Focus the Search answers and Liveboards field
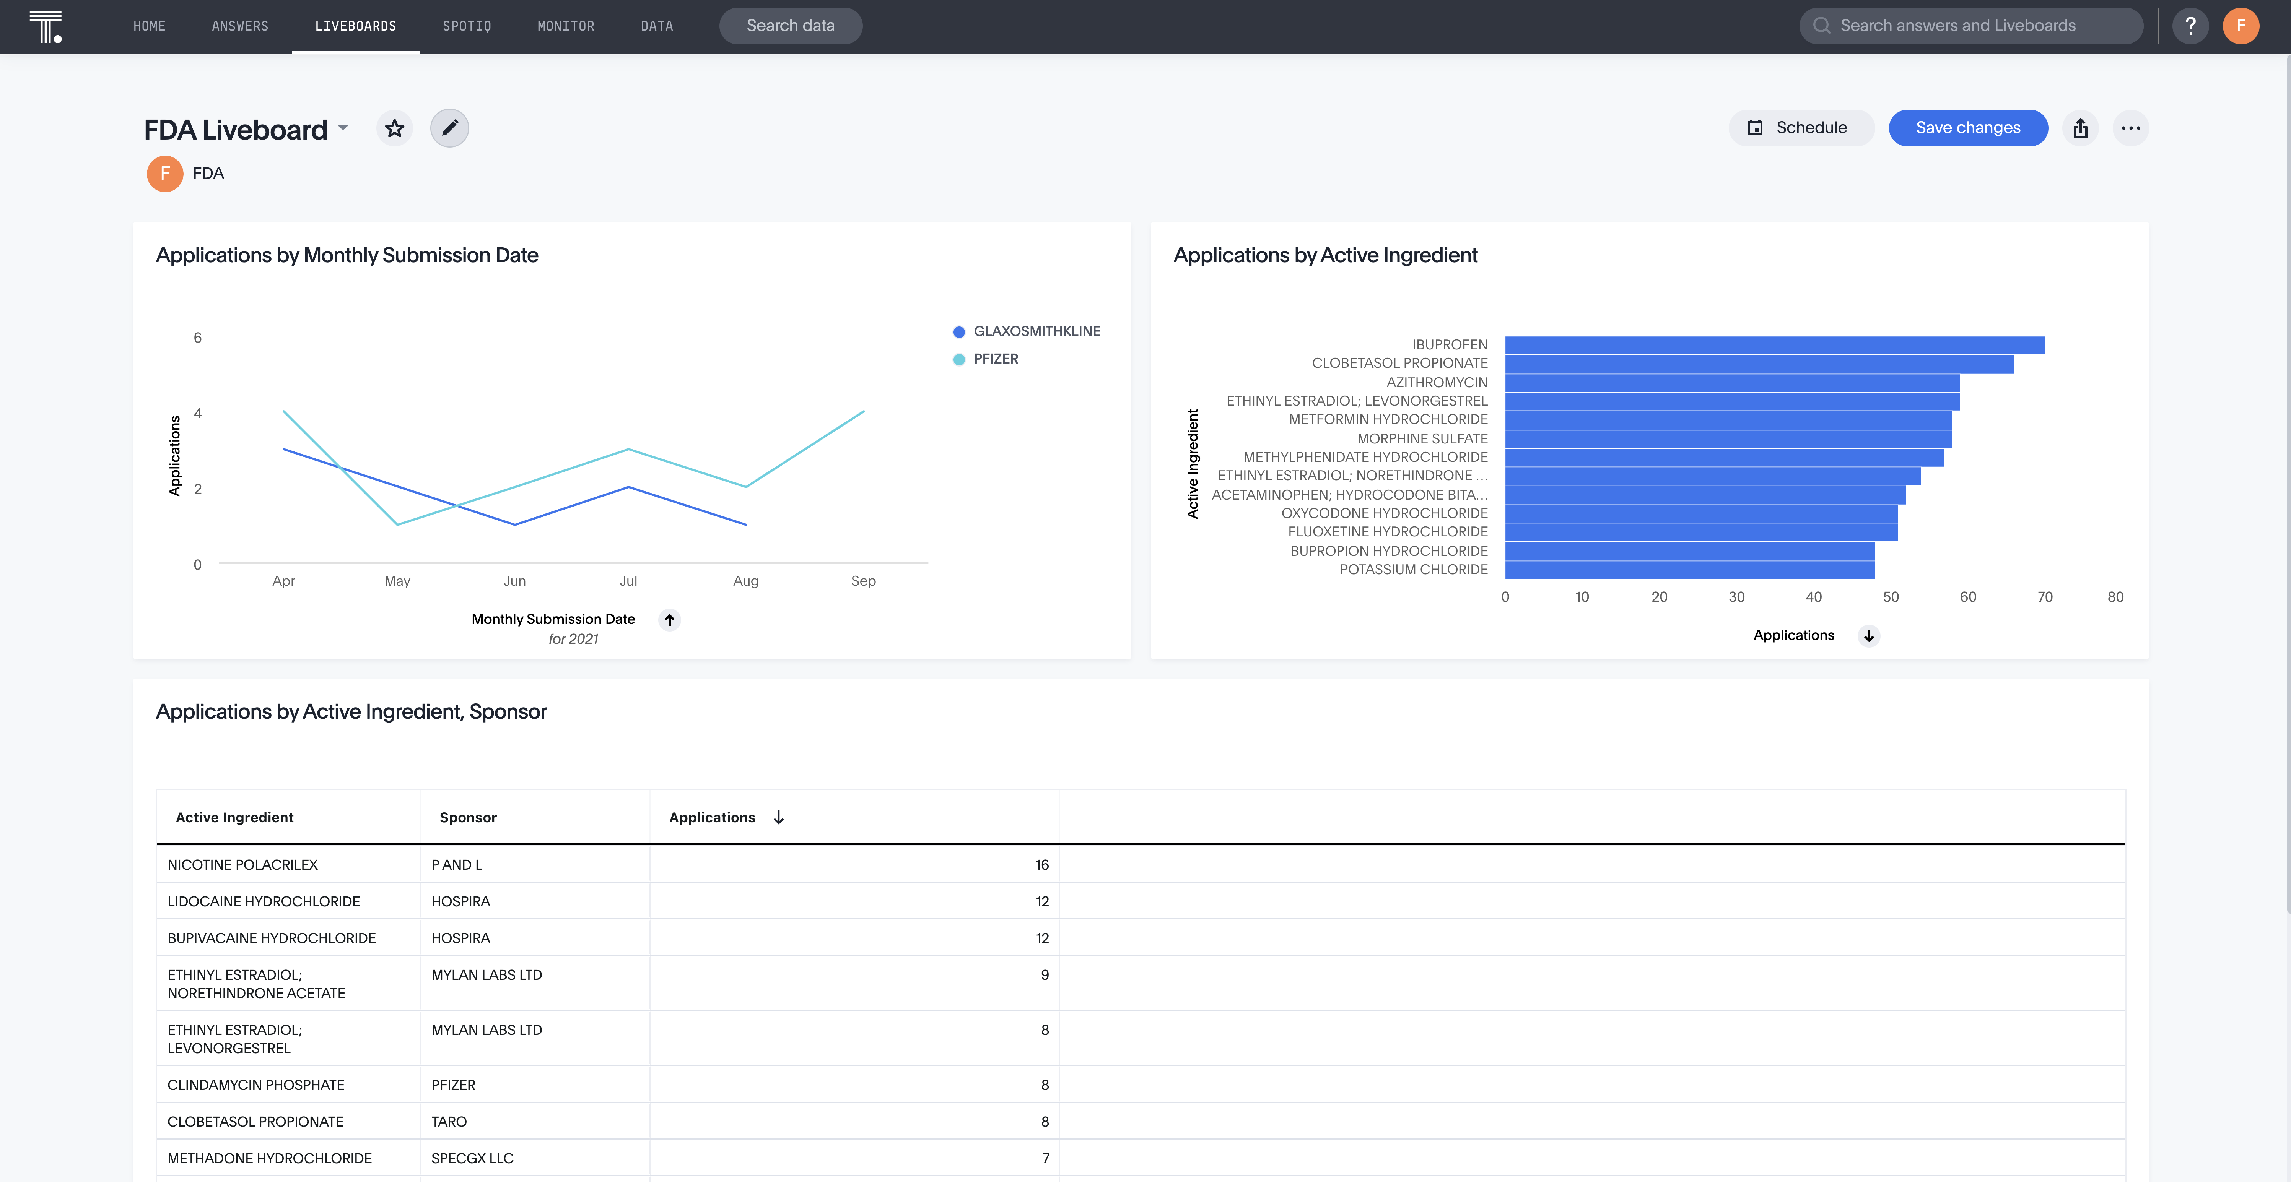 point(1972,26)
